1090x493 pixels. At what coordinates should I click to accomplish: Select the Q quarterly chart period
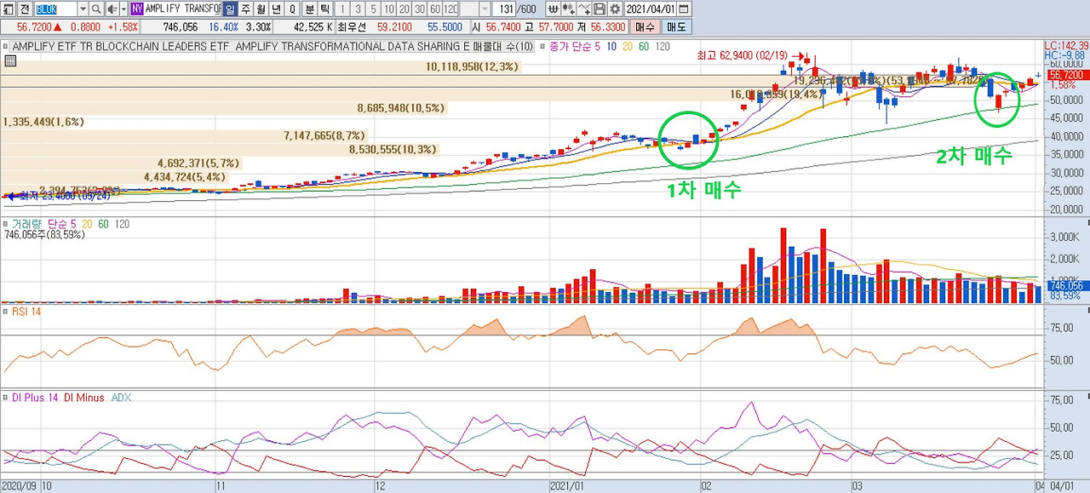(292, 9)
